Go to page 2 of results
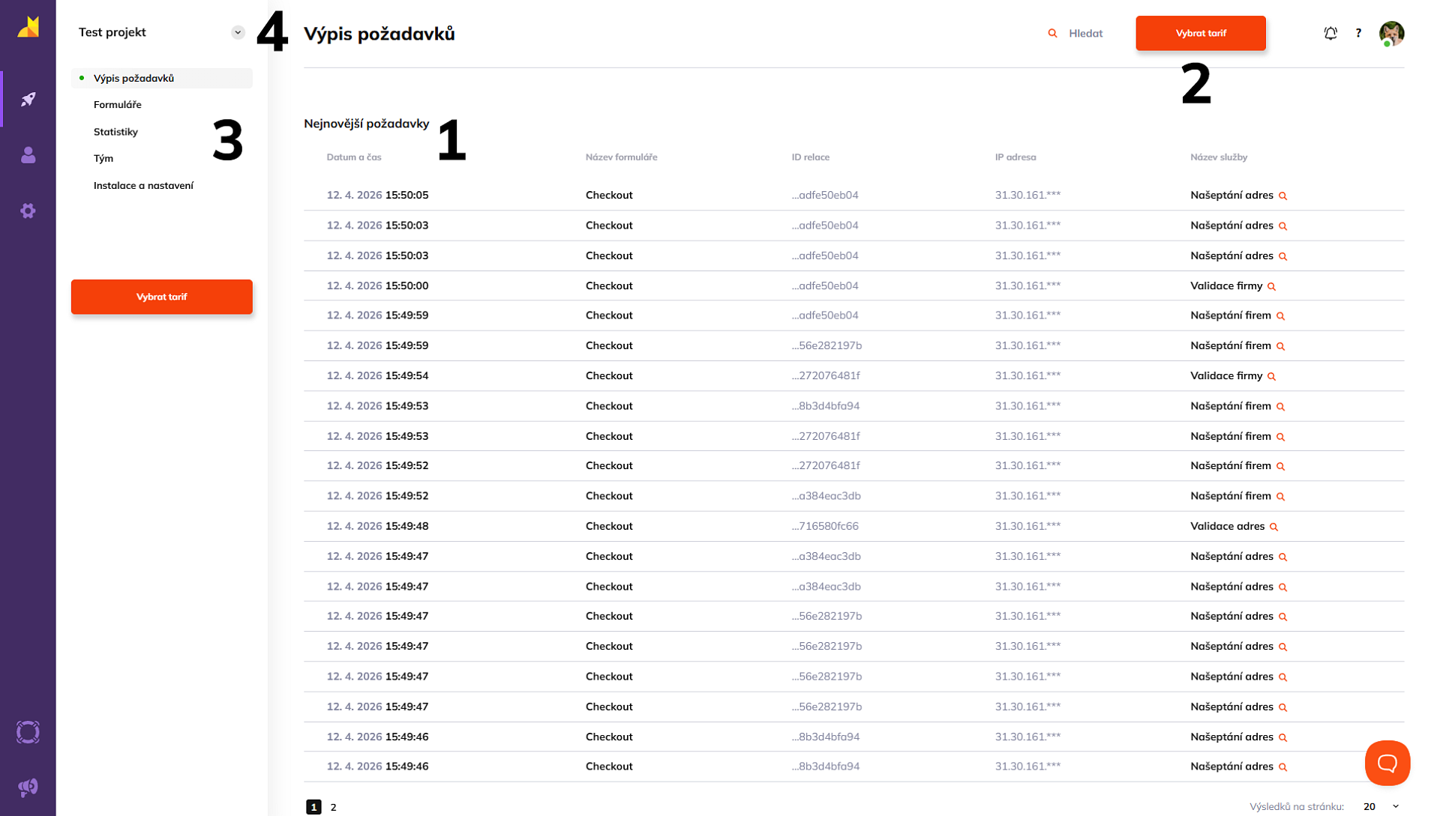This screenshot has width=1440, height=816. point(334,807)
